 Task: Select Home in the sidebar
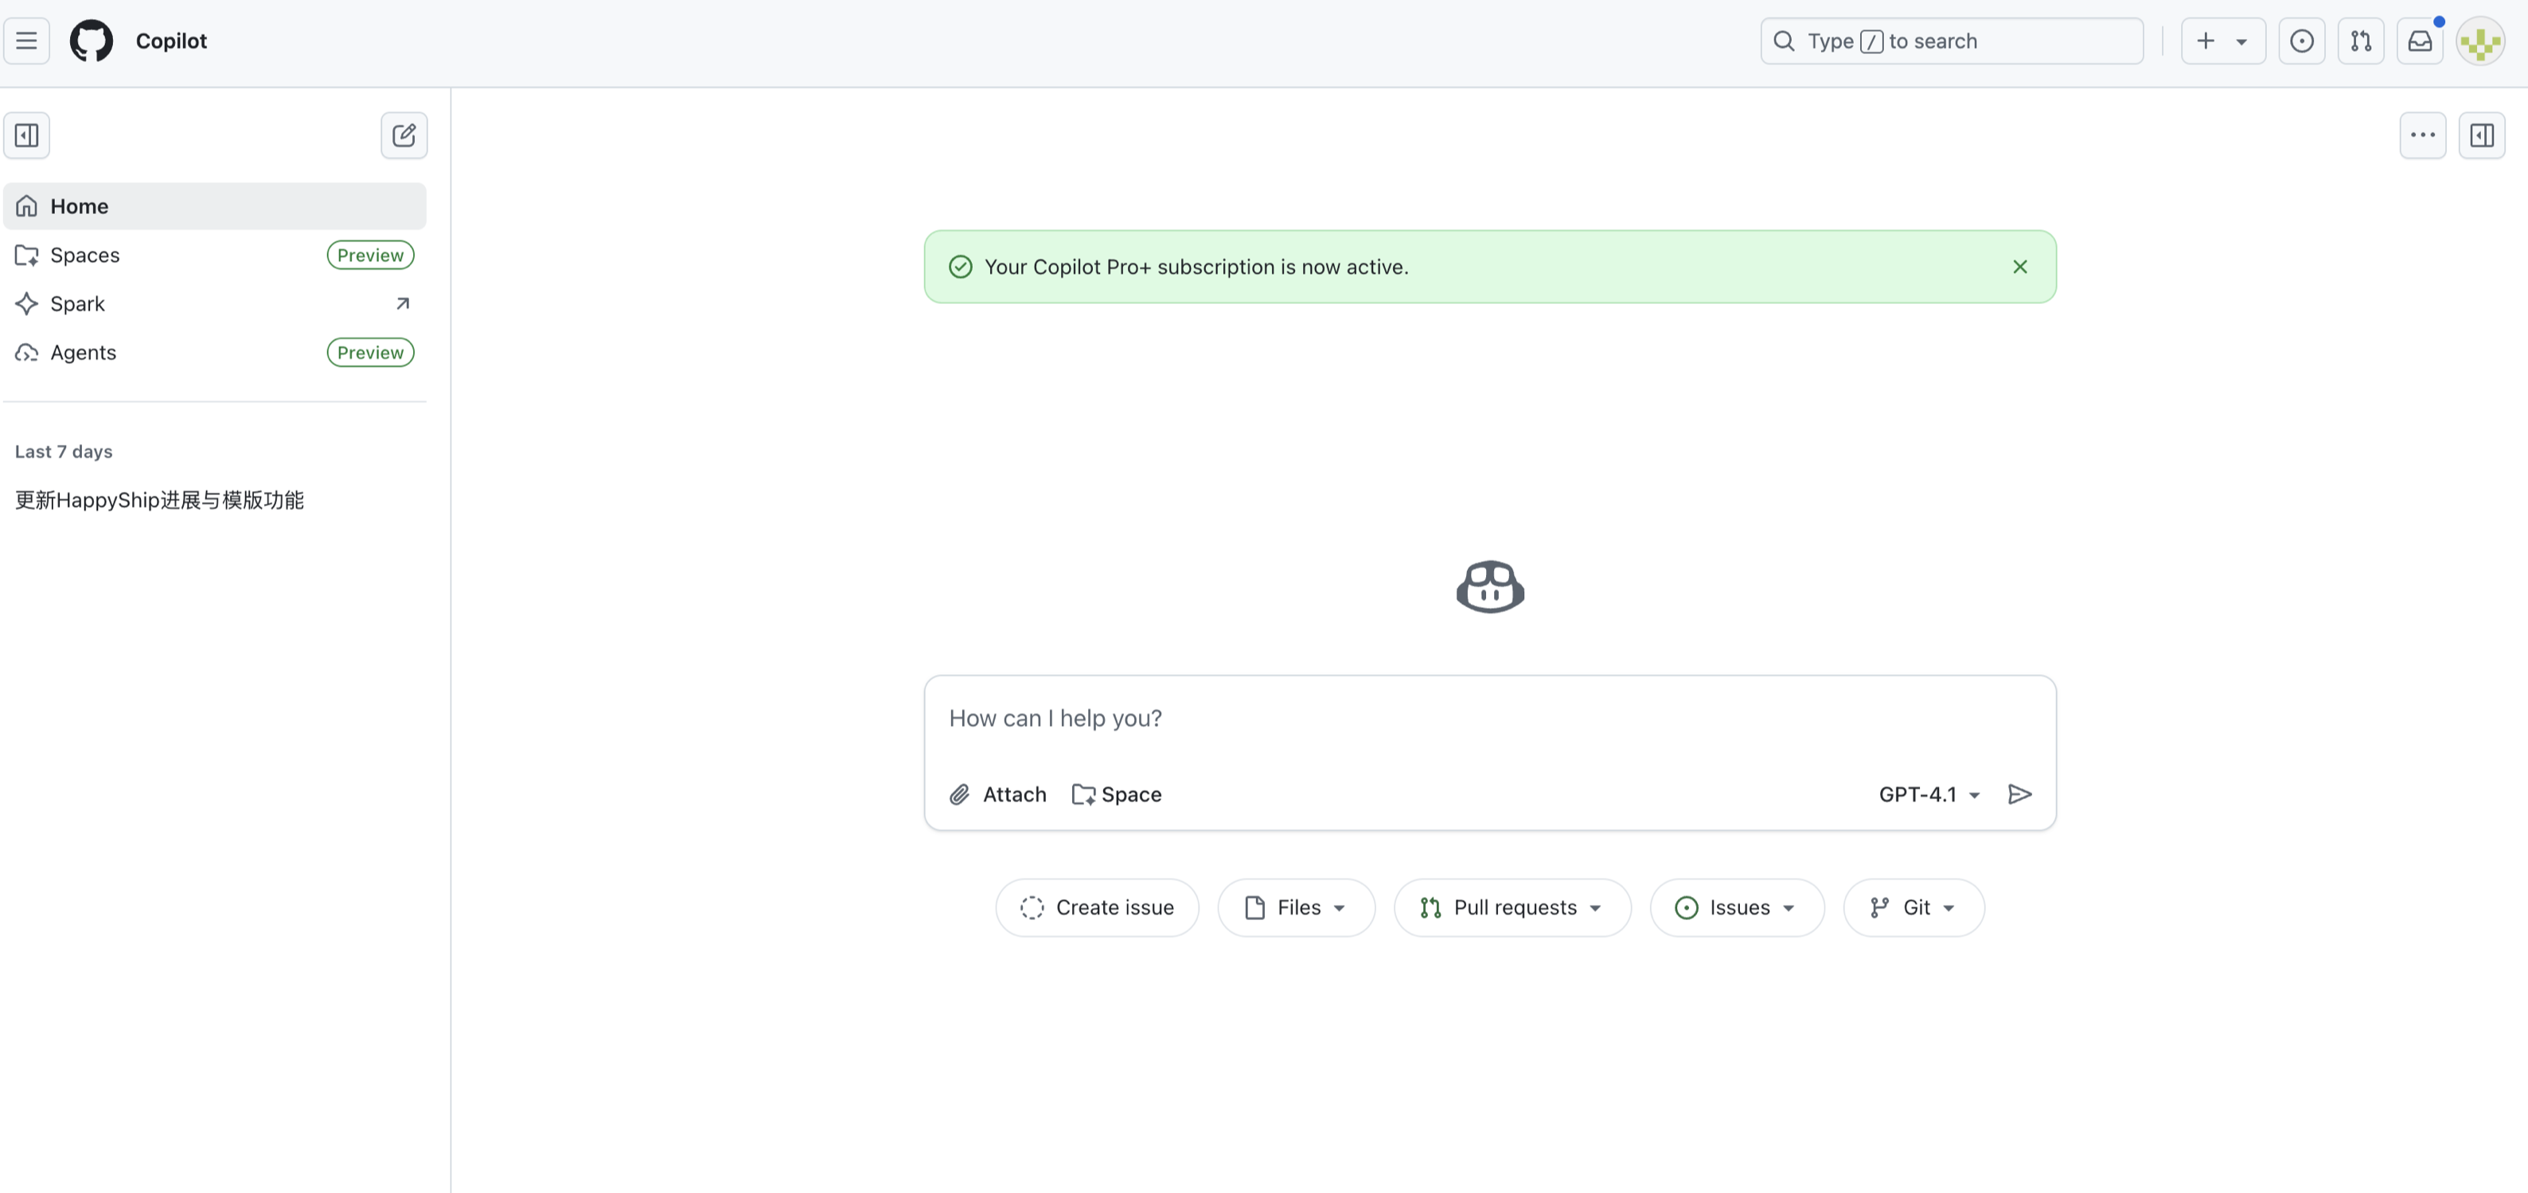pyautogui.click(x=215, y=206)
